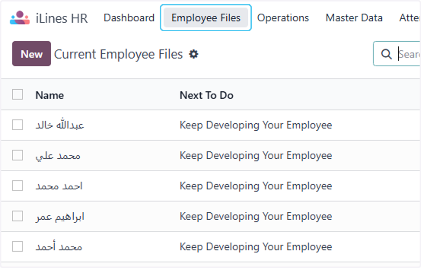Click the New button
421x268 pixels.
coord(32,54)
